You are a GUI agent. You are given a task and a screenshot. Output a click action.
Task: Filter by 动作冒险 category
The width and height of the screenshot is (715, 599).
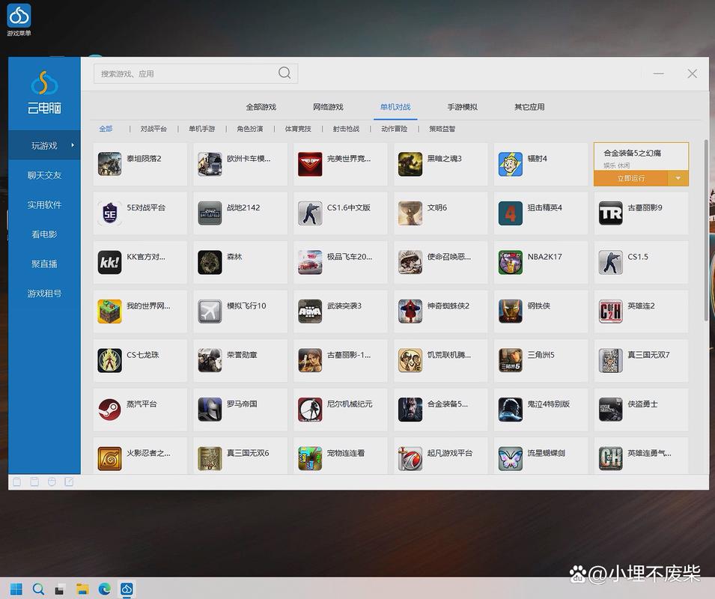[395, 129]
